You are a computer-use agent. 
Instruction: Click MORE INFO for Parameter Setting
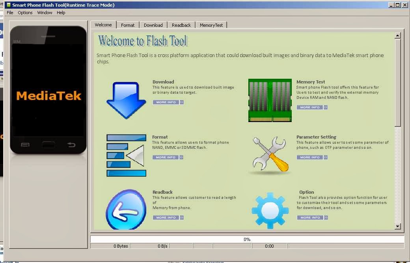[312, 157]
